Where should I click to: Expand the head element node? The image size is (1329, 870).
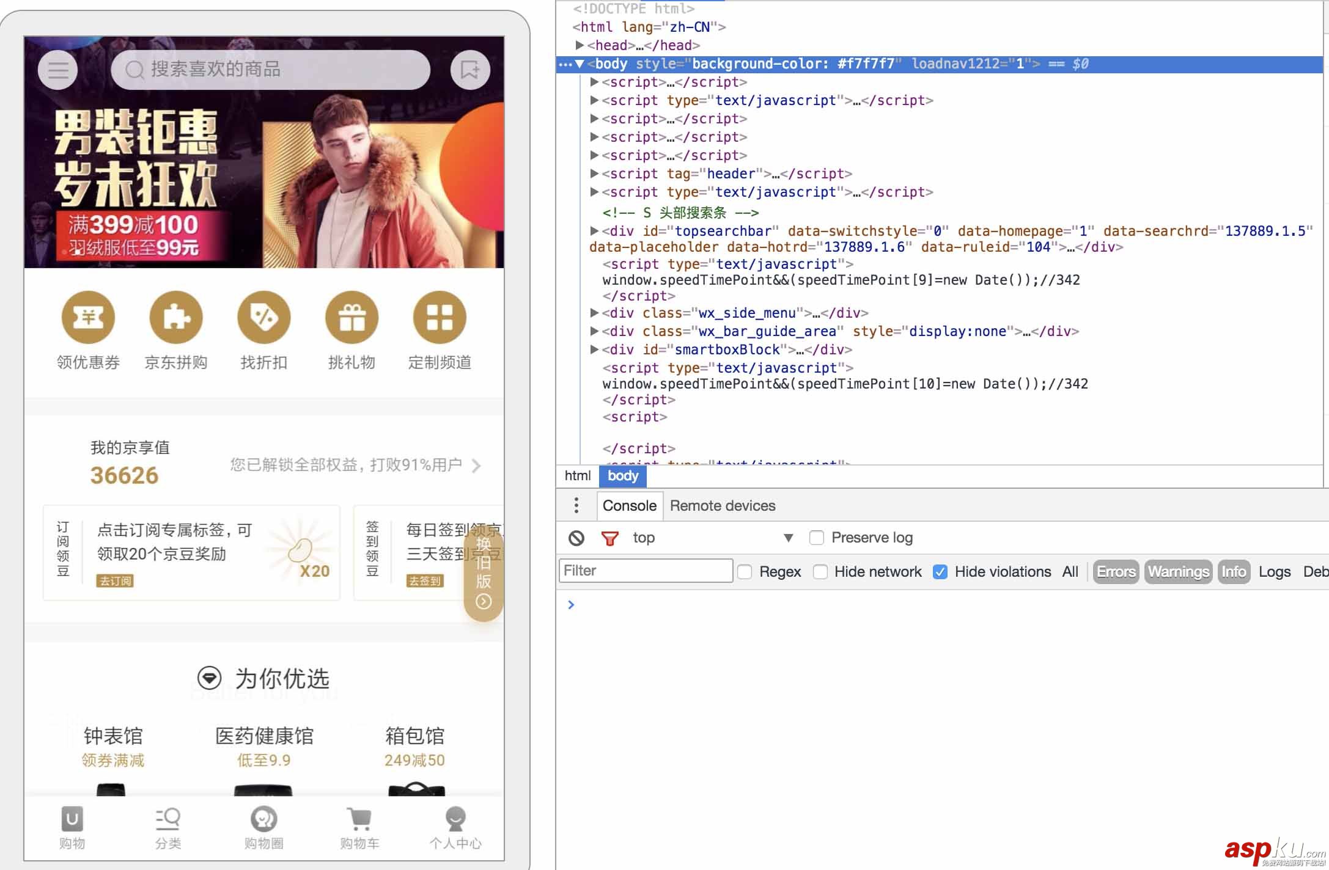[580, 45]
